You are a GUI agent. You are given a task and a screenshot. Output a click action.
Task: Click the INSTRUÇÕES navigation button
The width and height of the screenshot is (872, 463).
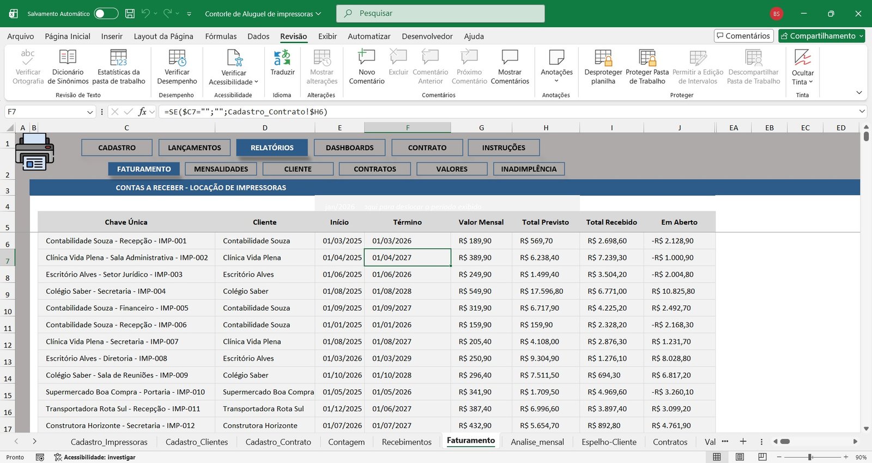504,148
